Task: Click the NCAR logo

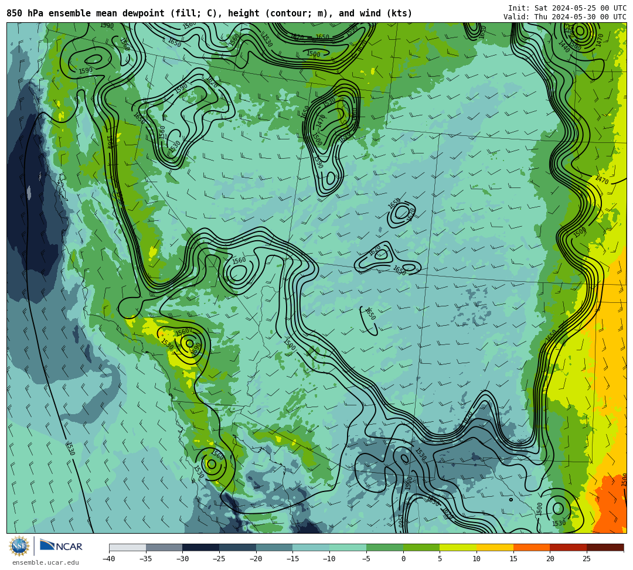Action: click(x=61, y=546)
